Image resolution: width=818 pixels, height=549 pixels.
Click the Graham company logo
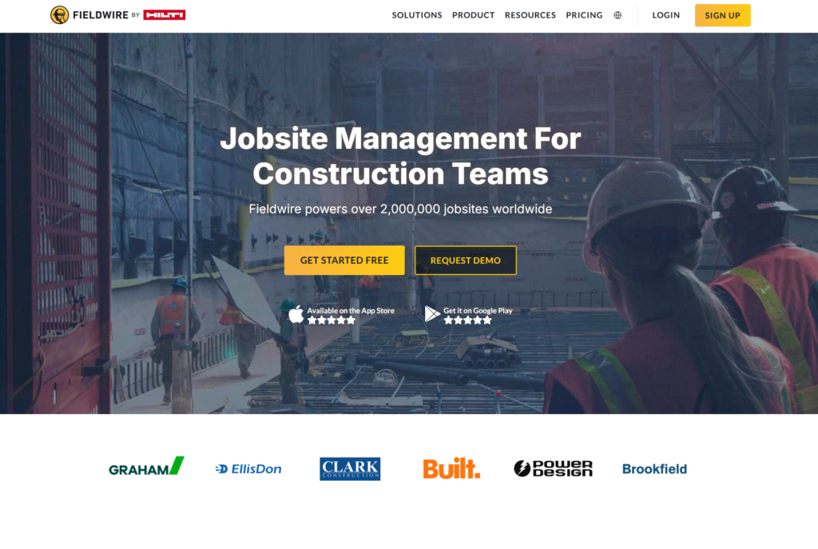point(146,467)
